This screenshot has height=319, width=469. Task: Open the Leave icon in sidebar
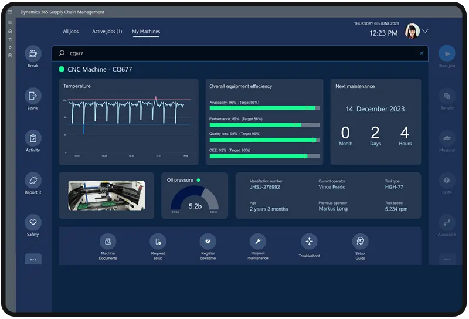tap(33, 96)
